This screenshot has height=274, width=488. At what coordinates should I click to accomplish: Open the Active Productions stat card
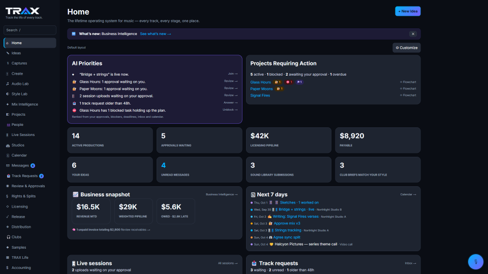tap(110, 140)
